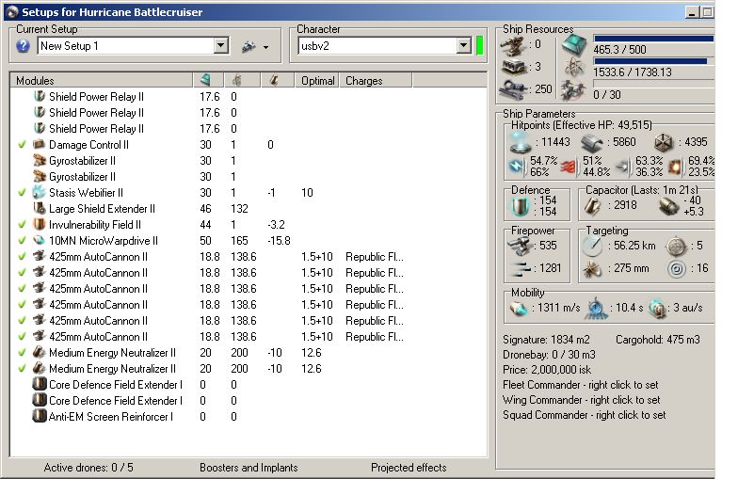
Task: Click the powergrid icon beside 1533.6 / 1738.13
Action: coord(574,68)
